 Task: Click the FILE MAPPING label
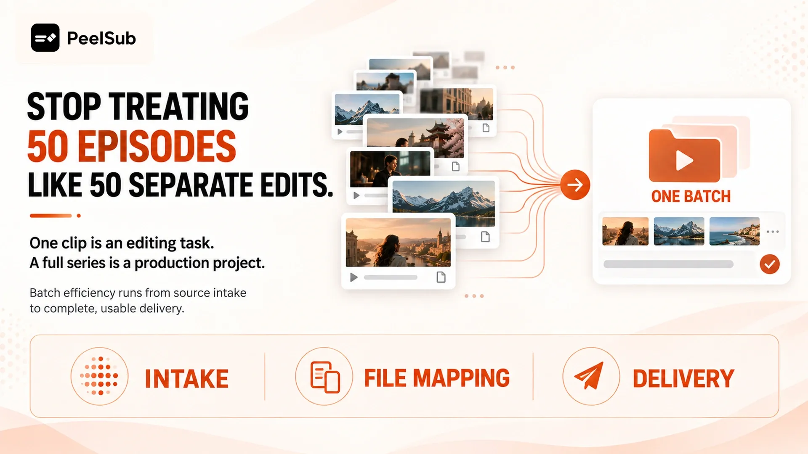[437, 377]
